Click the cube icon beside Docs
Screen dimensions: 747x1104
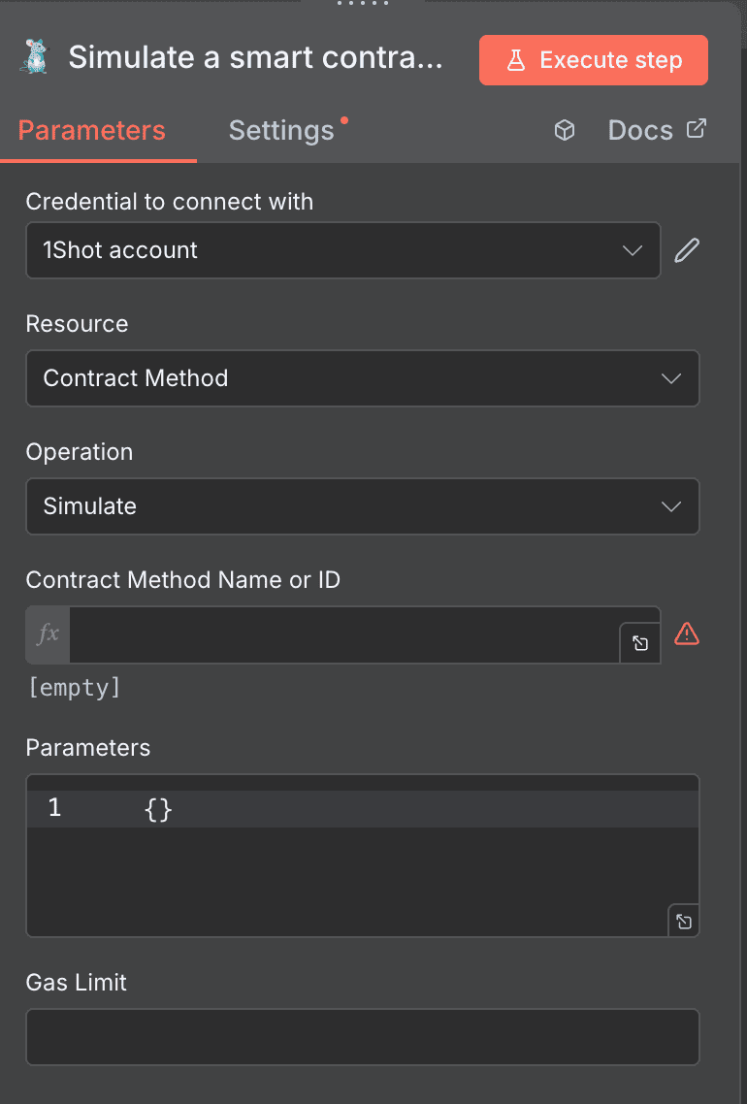(565, 129)
